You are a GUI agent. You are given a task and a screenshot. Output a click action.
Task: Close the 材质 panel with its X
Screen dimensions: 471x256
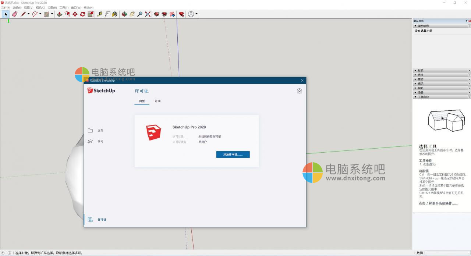point(469,70)
